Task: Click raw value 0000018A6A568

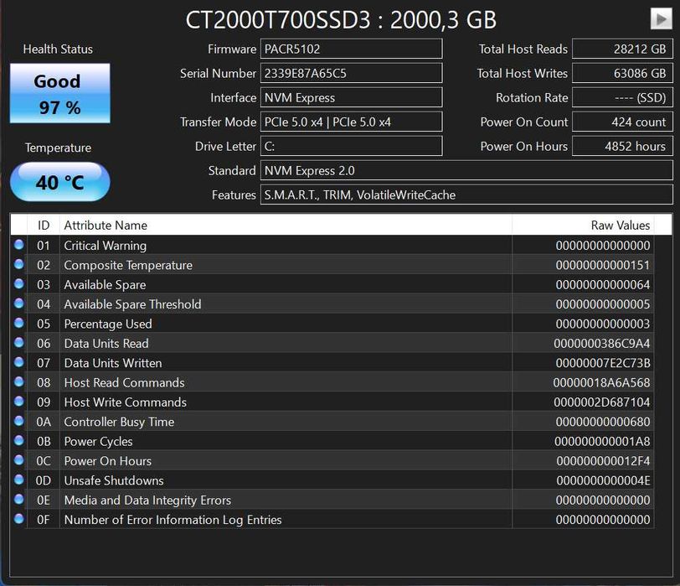Action: (601, 382)
